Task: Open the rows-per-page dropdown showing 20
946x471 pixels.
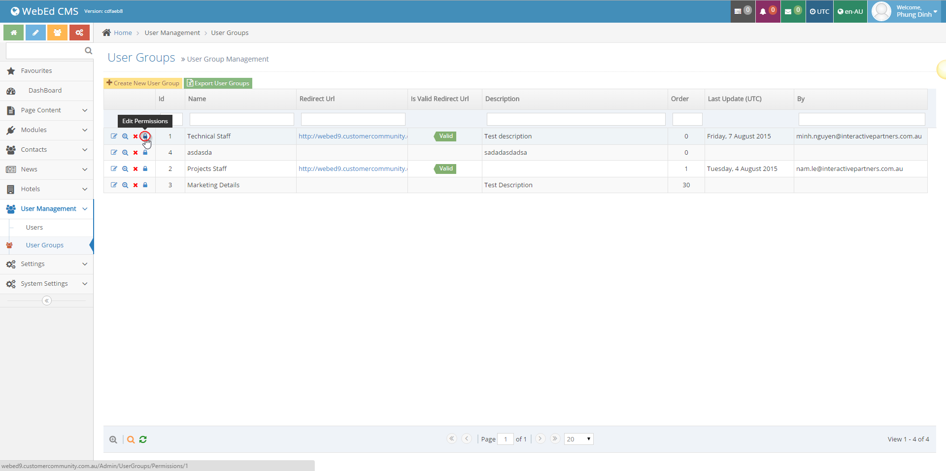Action: pyautogui.click(x=578, y=439)
